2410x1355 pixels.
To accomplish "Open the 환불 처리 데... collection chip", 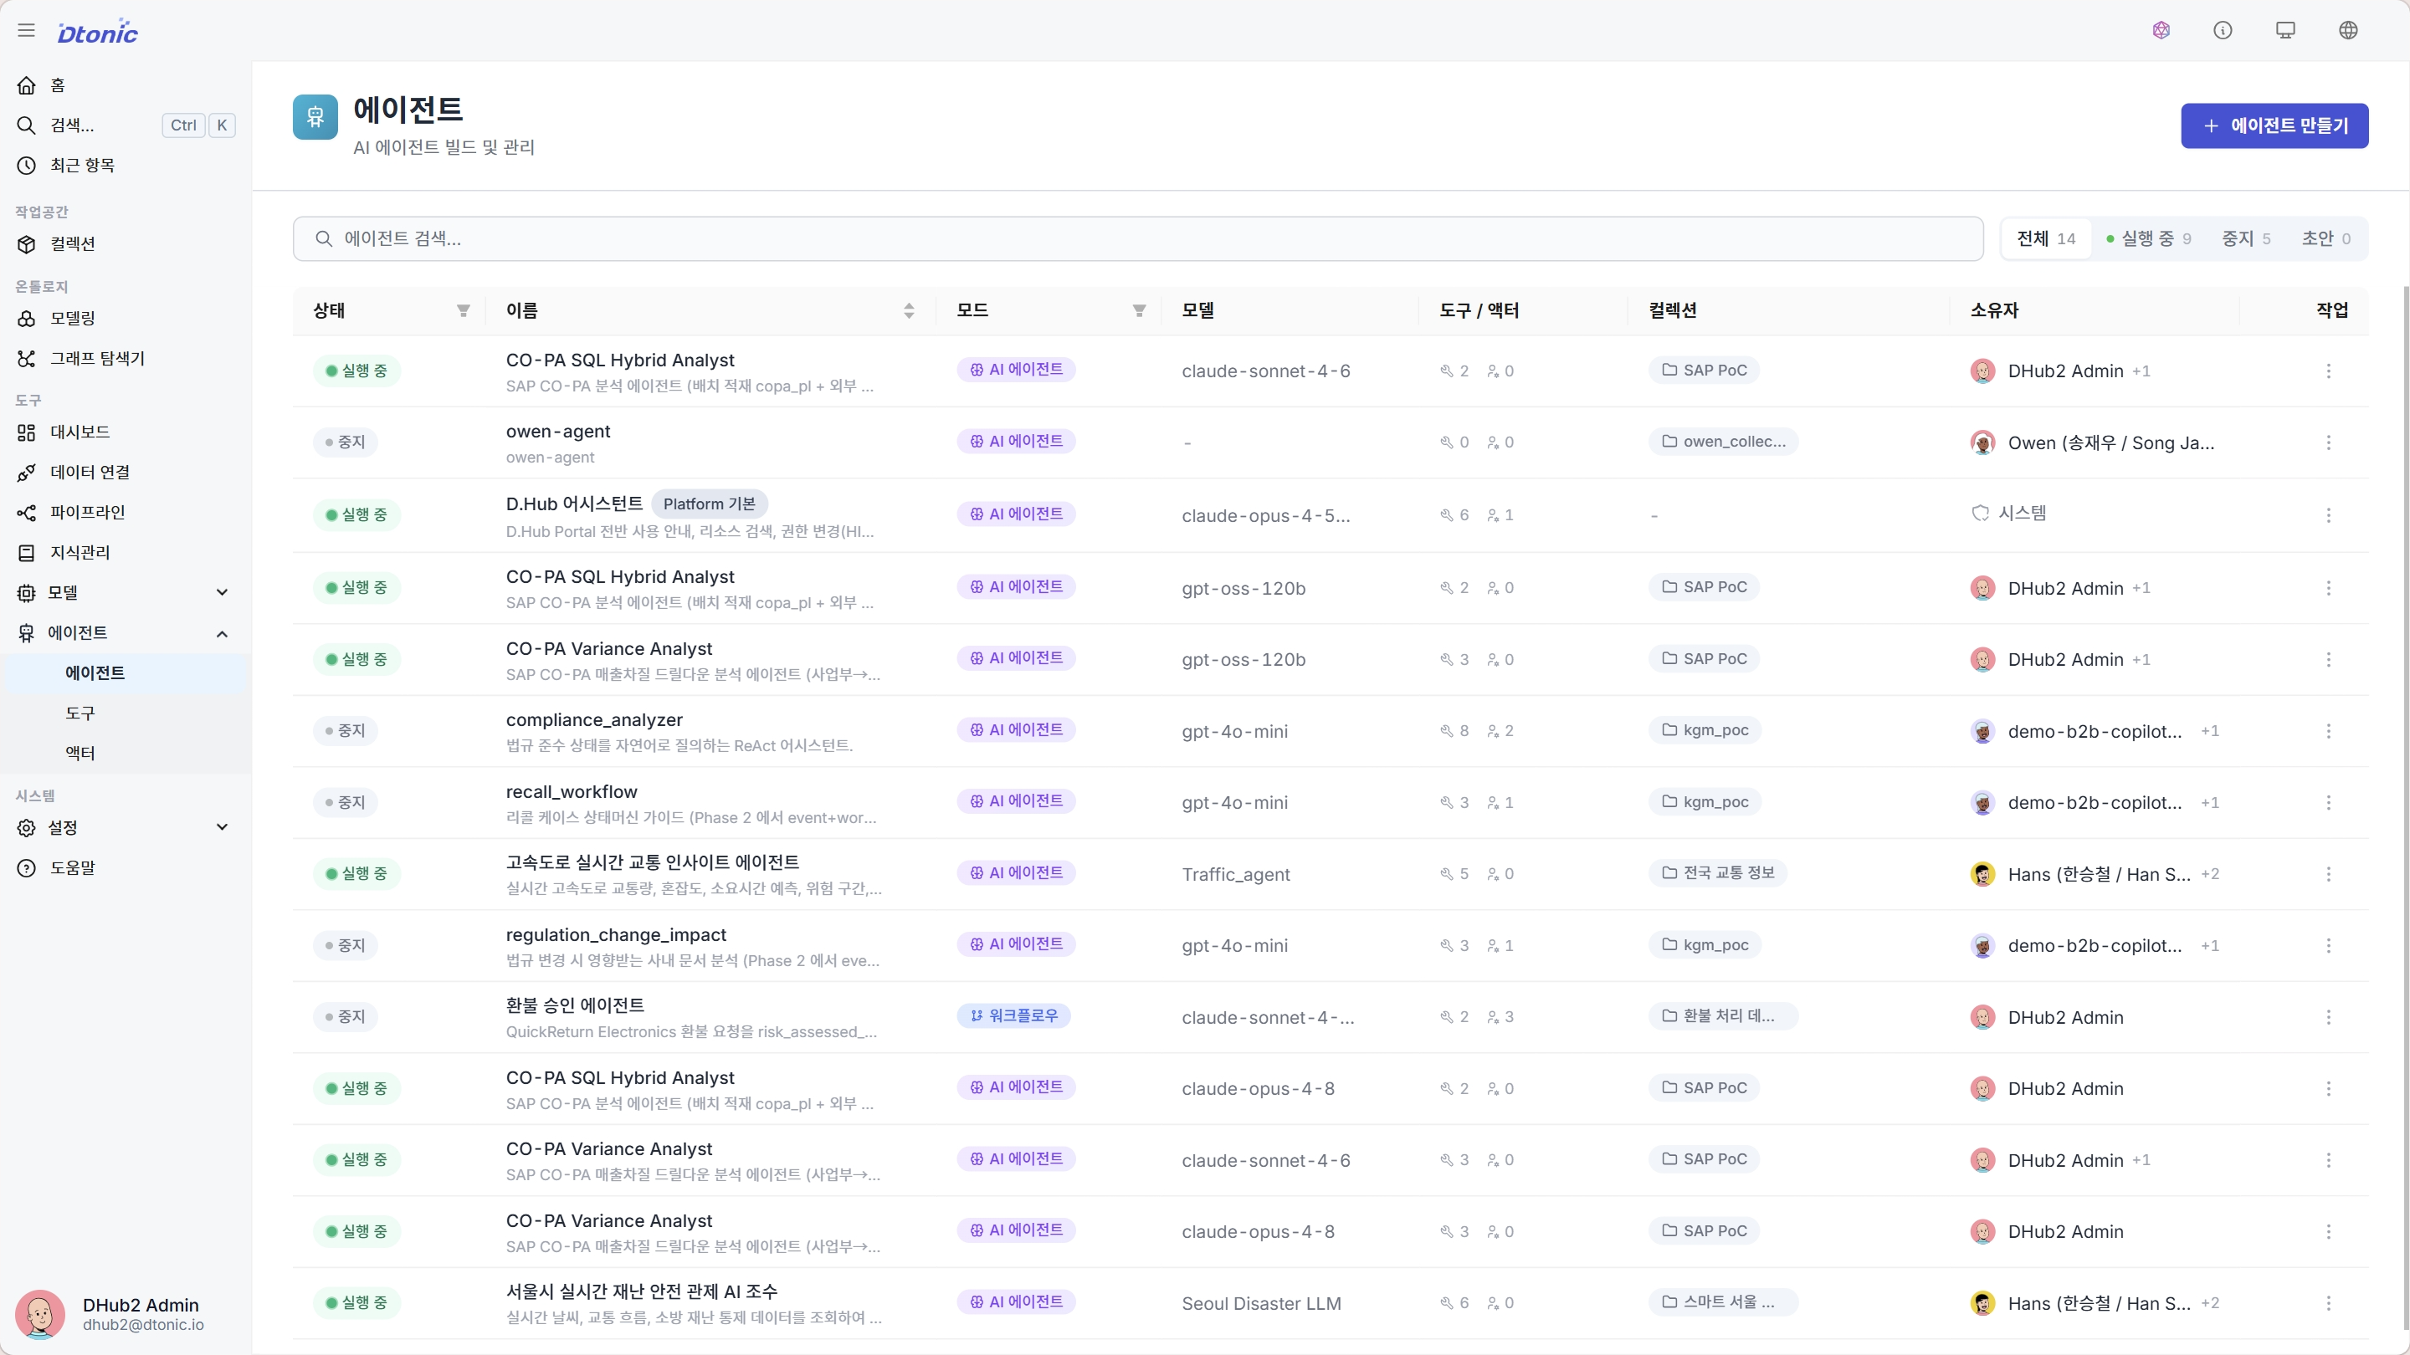I will click(x=1723, y=1015).
